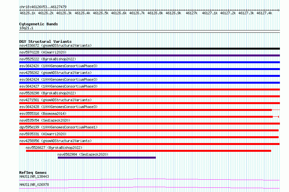Select red bar under esv3642427

(149, 90)
